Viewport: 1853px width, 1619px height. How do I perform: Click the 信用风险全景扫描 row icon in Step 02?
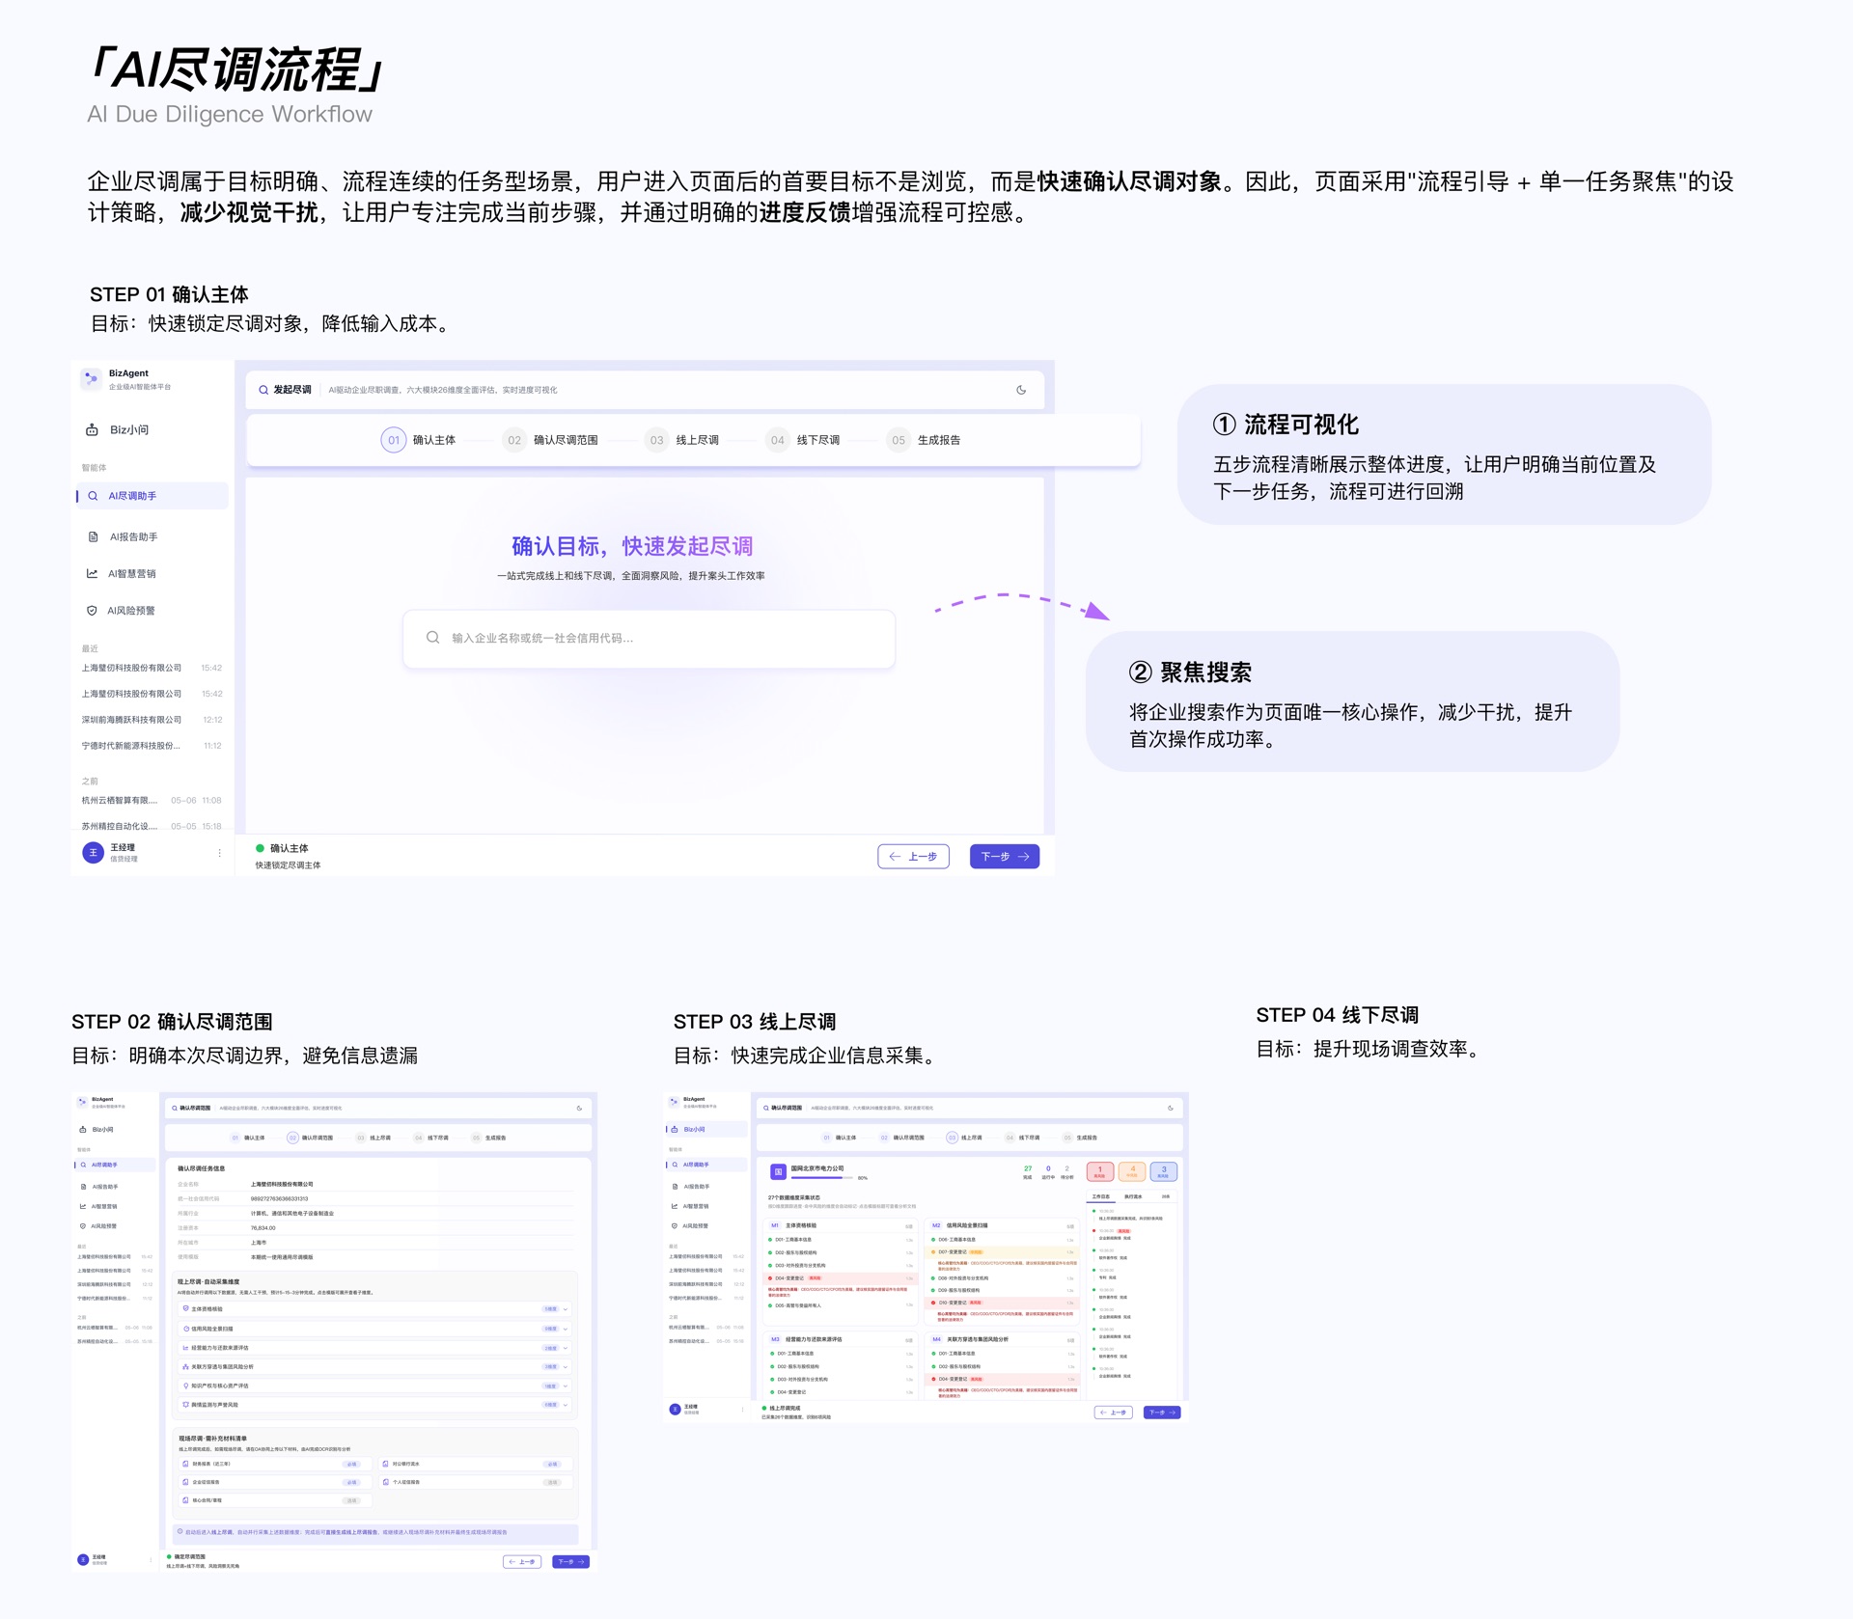coord(186,1329)
